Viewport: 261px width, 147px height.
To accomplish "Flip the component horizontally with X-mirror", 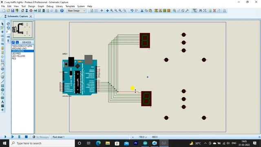I will (x=8, y=37).
